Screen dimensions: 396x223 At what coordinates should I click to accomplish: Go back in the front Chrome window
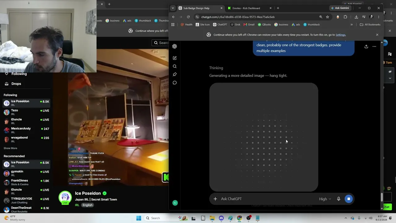point(173,17)
